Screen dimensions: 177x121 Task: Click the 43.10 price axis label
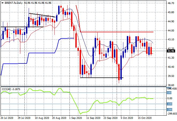point(171,40)
